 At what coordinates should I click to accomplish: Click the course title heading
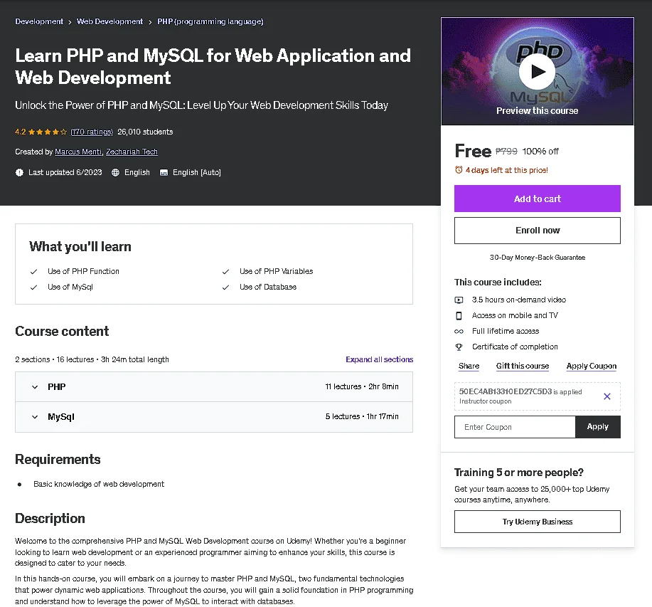pyautogui.click(x=213, y=67)
